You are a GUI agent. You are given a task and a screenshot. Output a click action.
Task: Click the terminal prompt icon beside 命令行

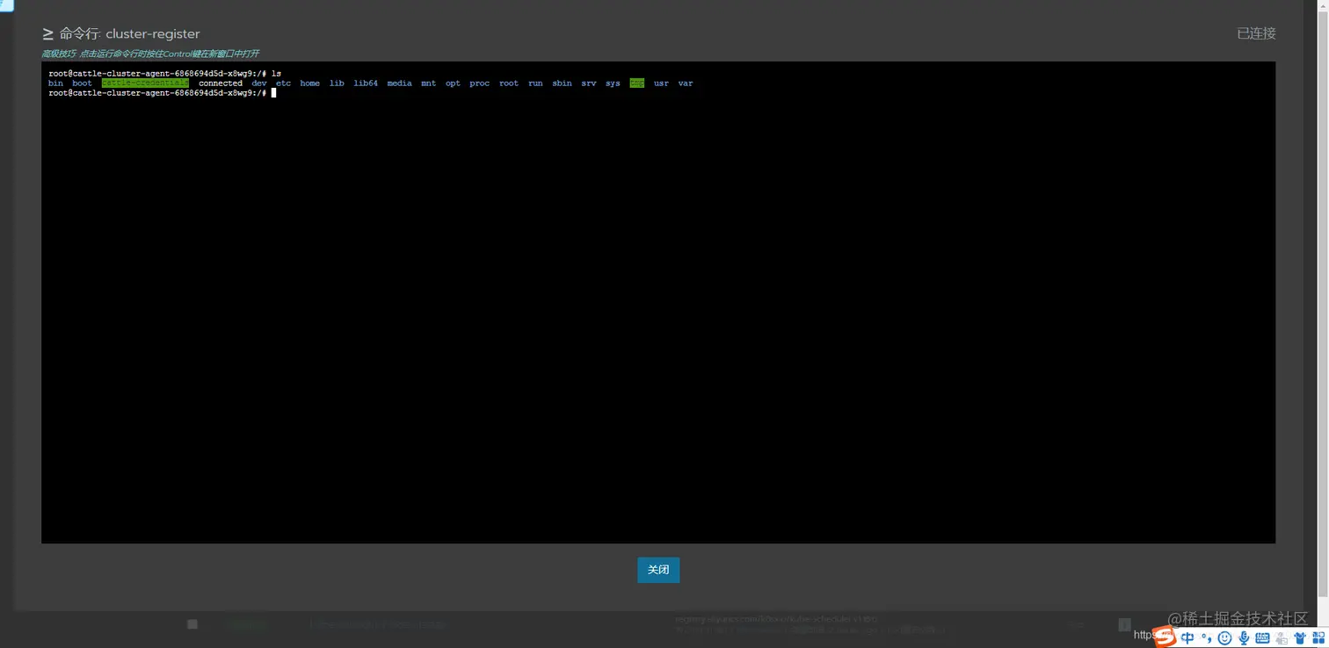47,33
